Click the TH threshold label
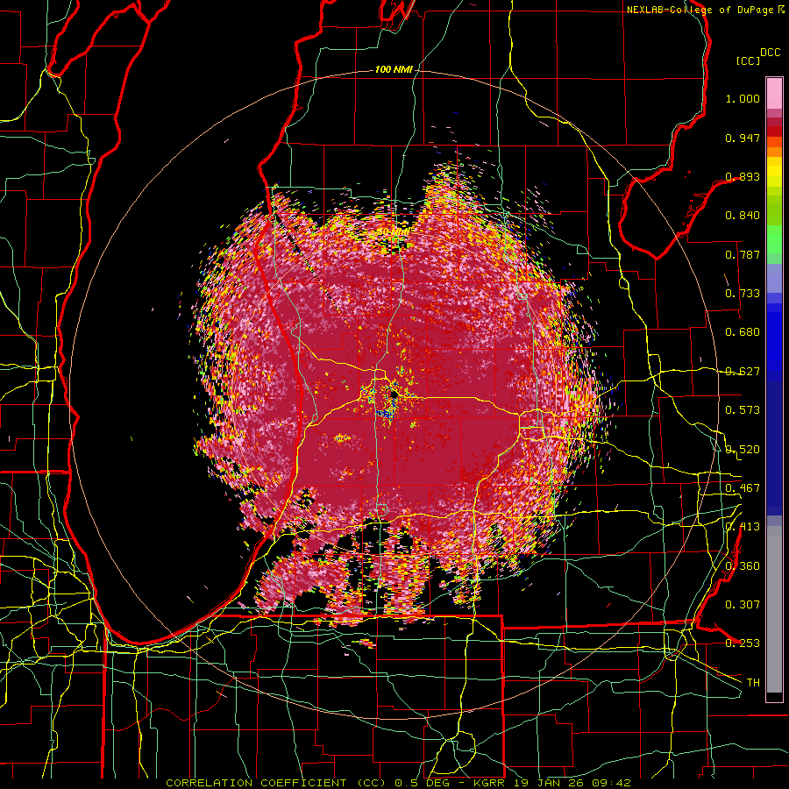 (753, 683)
